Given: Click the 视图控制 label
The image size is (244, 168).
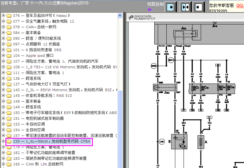Looking at the screenshot, I should pyautogui.click(x=156, y=4).
